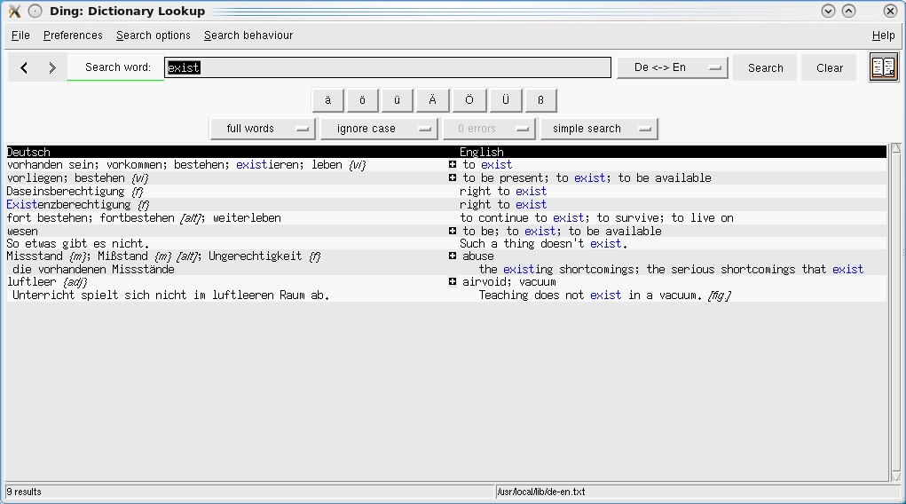Screen dimensions: 906x504
Task: Click the back history arrow
Action: tap(24, 68)
